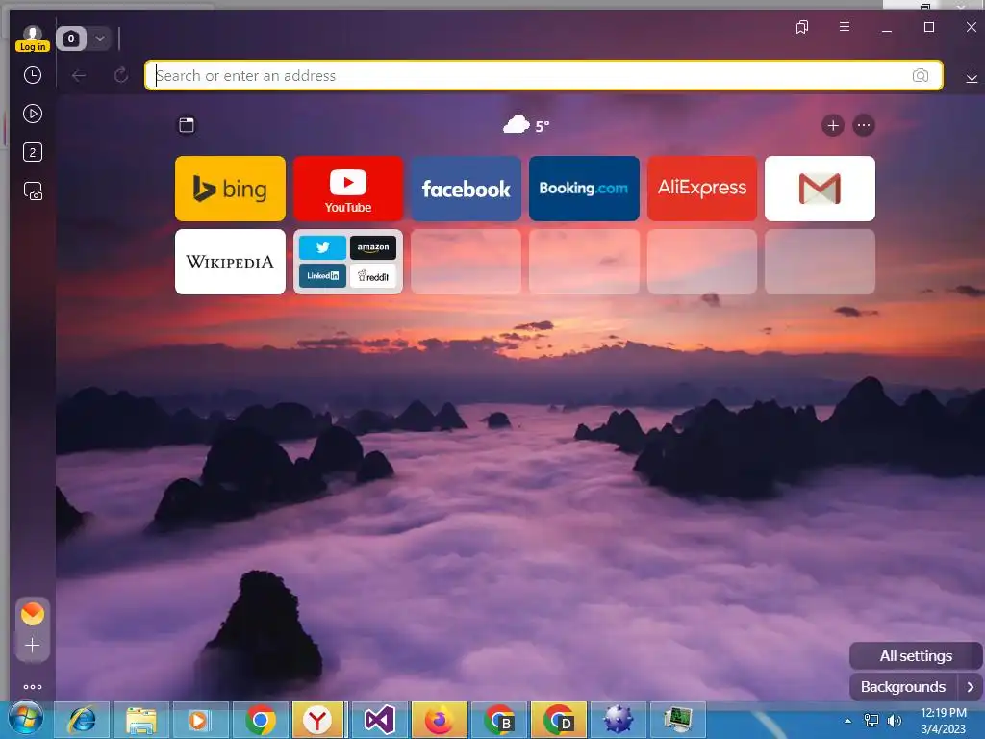Viewport: 985px width, 739px height.
Task: Open the AliExpress tile
Action: click(702, 189)
